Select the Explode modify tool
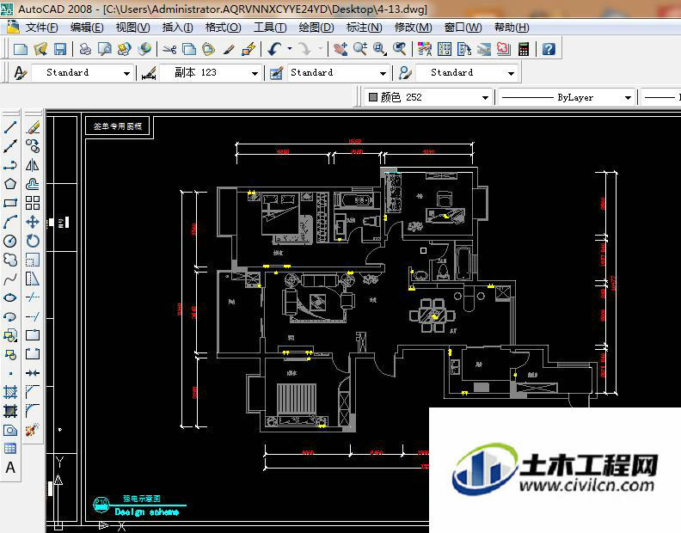681x533 pixels. [33, 430]
